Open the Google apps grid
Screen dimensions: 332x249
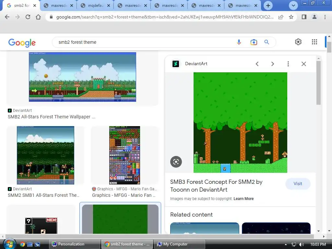314,42
